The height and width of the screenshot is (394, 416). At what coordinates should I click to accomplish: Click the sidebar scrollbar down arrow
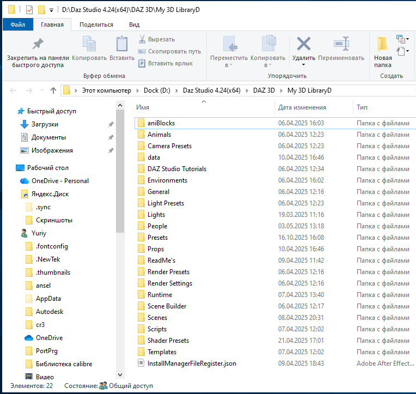[120, 374]
